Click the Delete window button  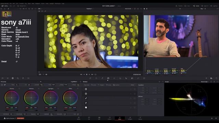(x=132, y=85)
